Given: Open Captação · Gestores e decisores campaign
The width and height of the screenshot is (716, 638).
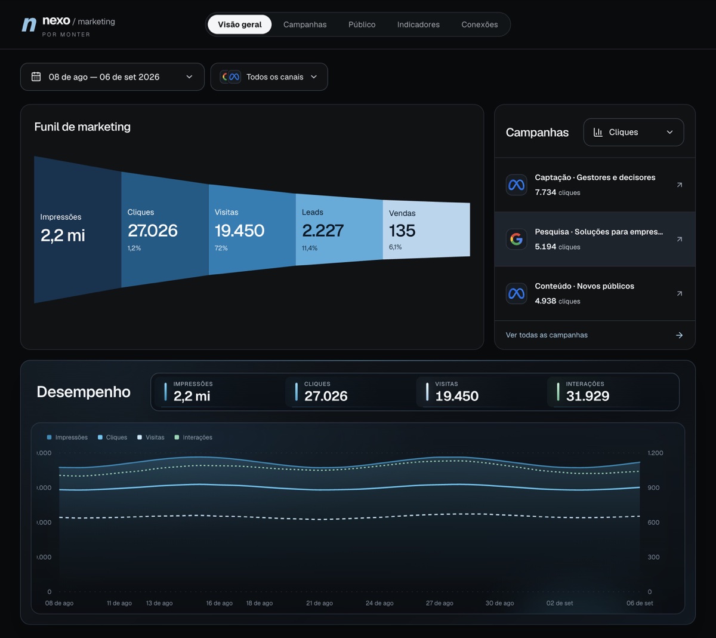Looking at the screenshot, I should (x=595, y=185).
